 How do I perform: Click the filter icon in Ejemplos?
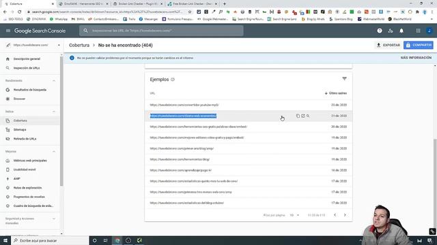[x=344, y=79]
